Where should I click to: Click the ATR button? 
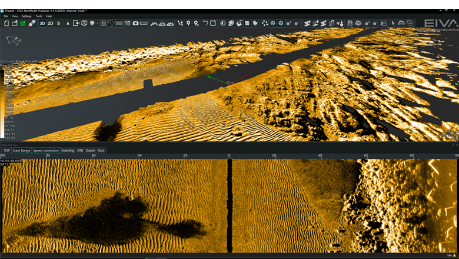tap(80, 151)
